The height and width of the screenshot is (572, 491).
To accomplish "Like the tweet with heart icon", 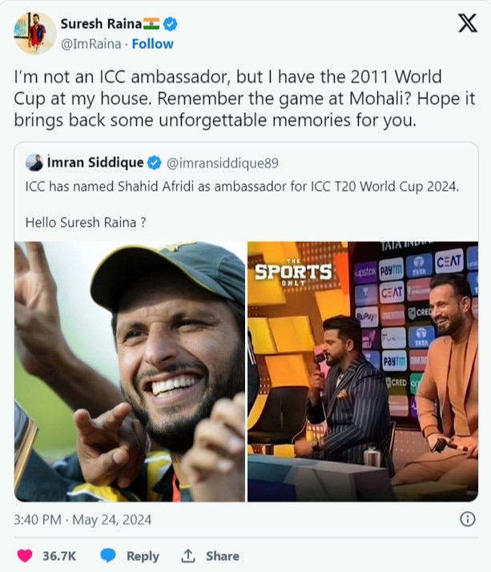I will [25, 556].
